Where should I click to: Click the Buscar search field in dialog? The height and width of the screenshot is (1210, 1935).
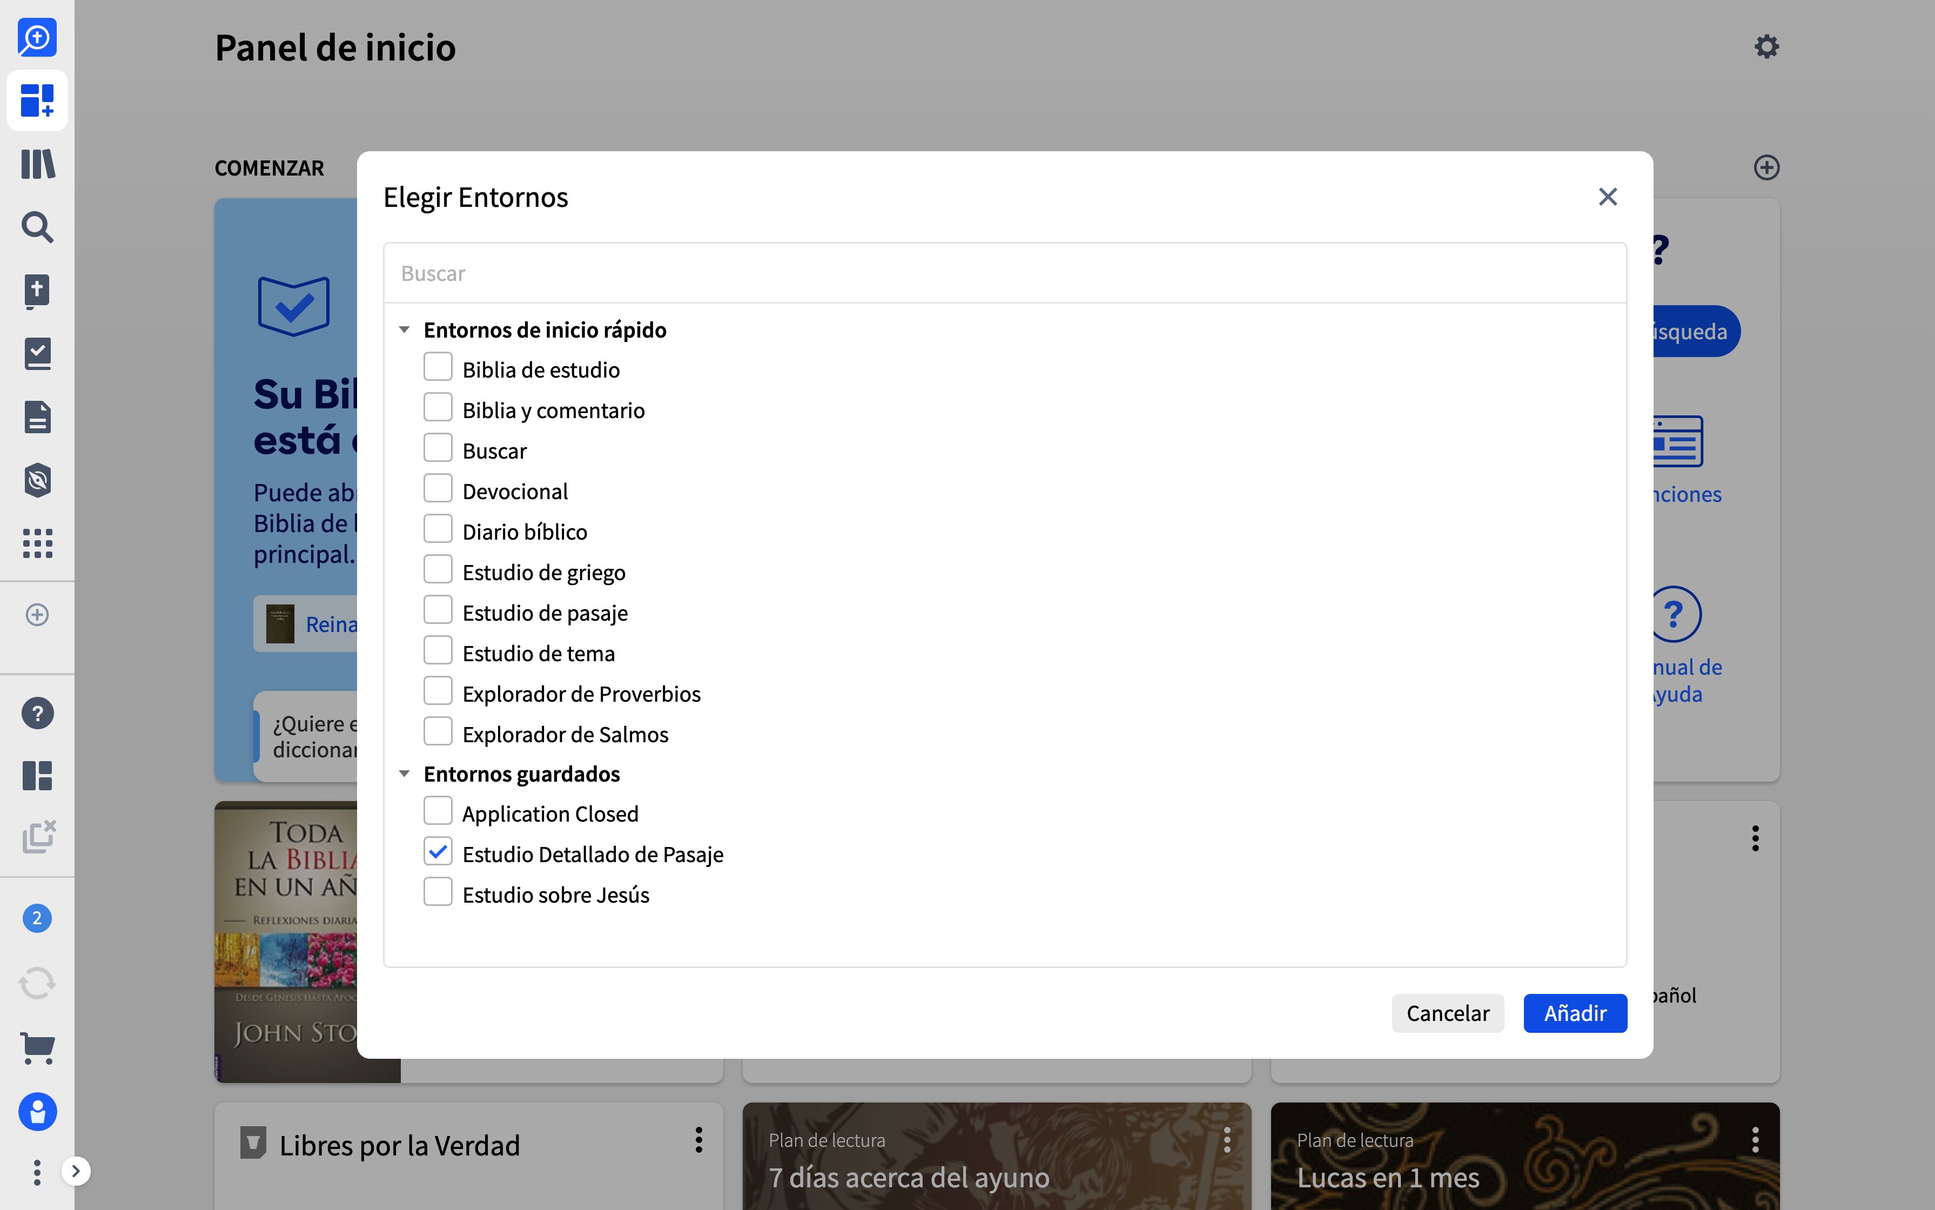coord(1005,273)
